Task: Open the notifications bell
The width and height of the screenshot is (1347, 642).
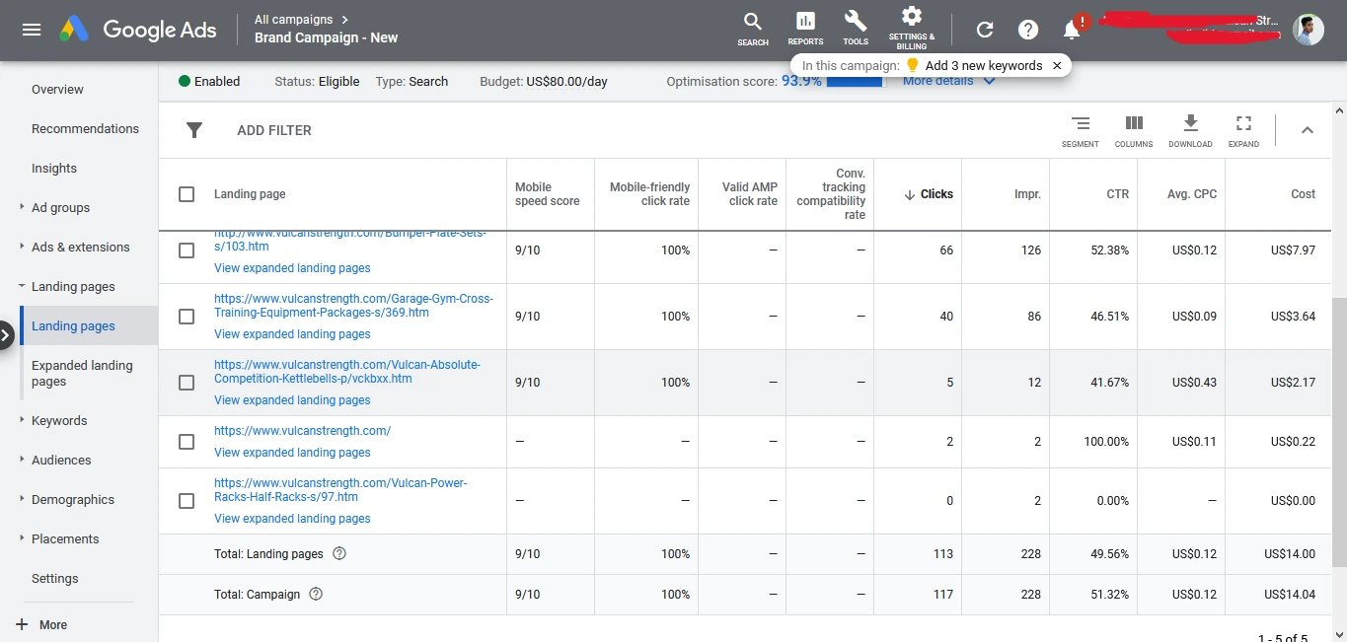Action: pos(1073,30)
